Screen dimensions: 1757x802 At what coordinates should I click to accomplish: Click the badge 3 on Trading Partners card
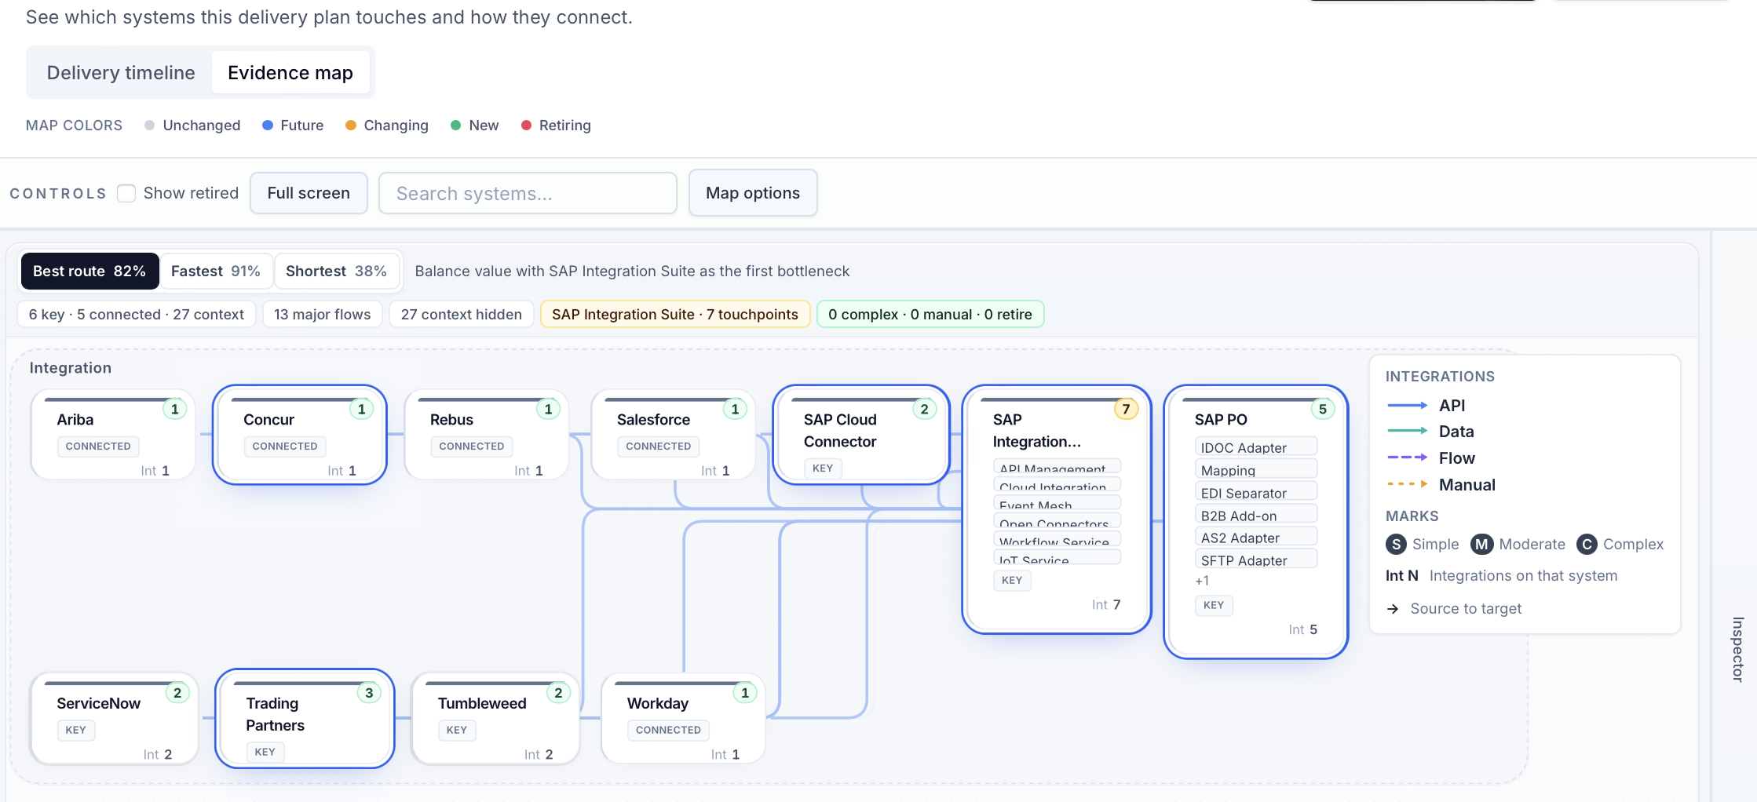tap(369, 693)
